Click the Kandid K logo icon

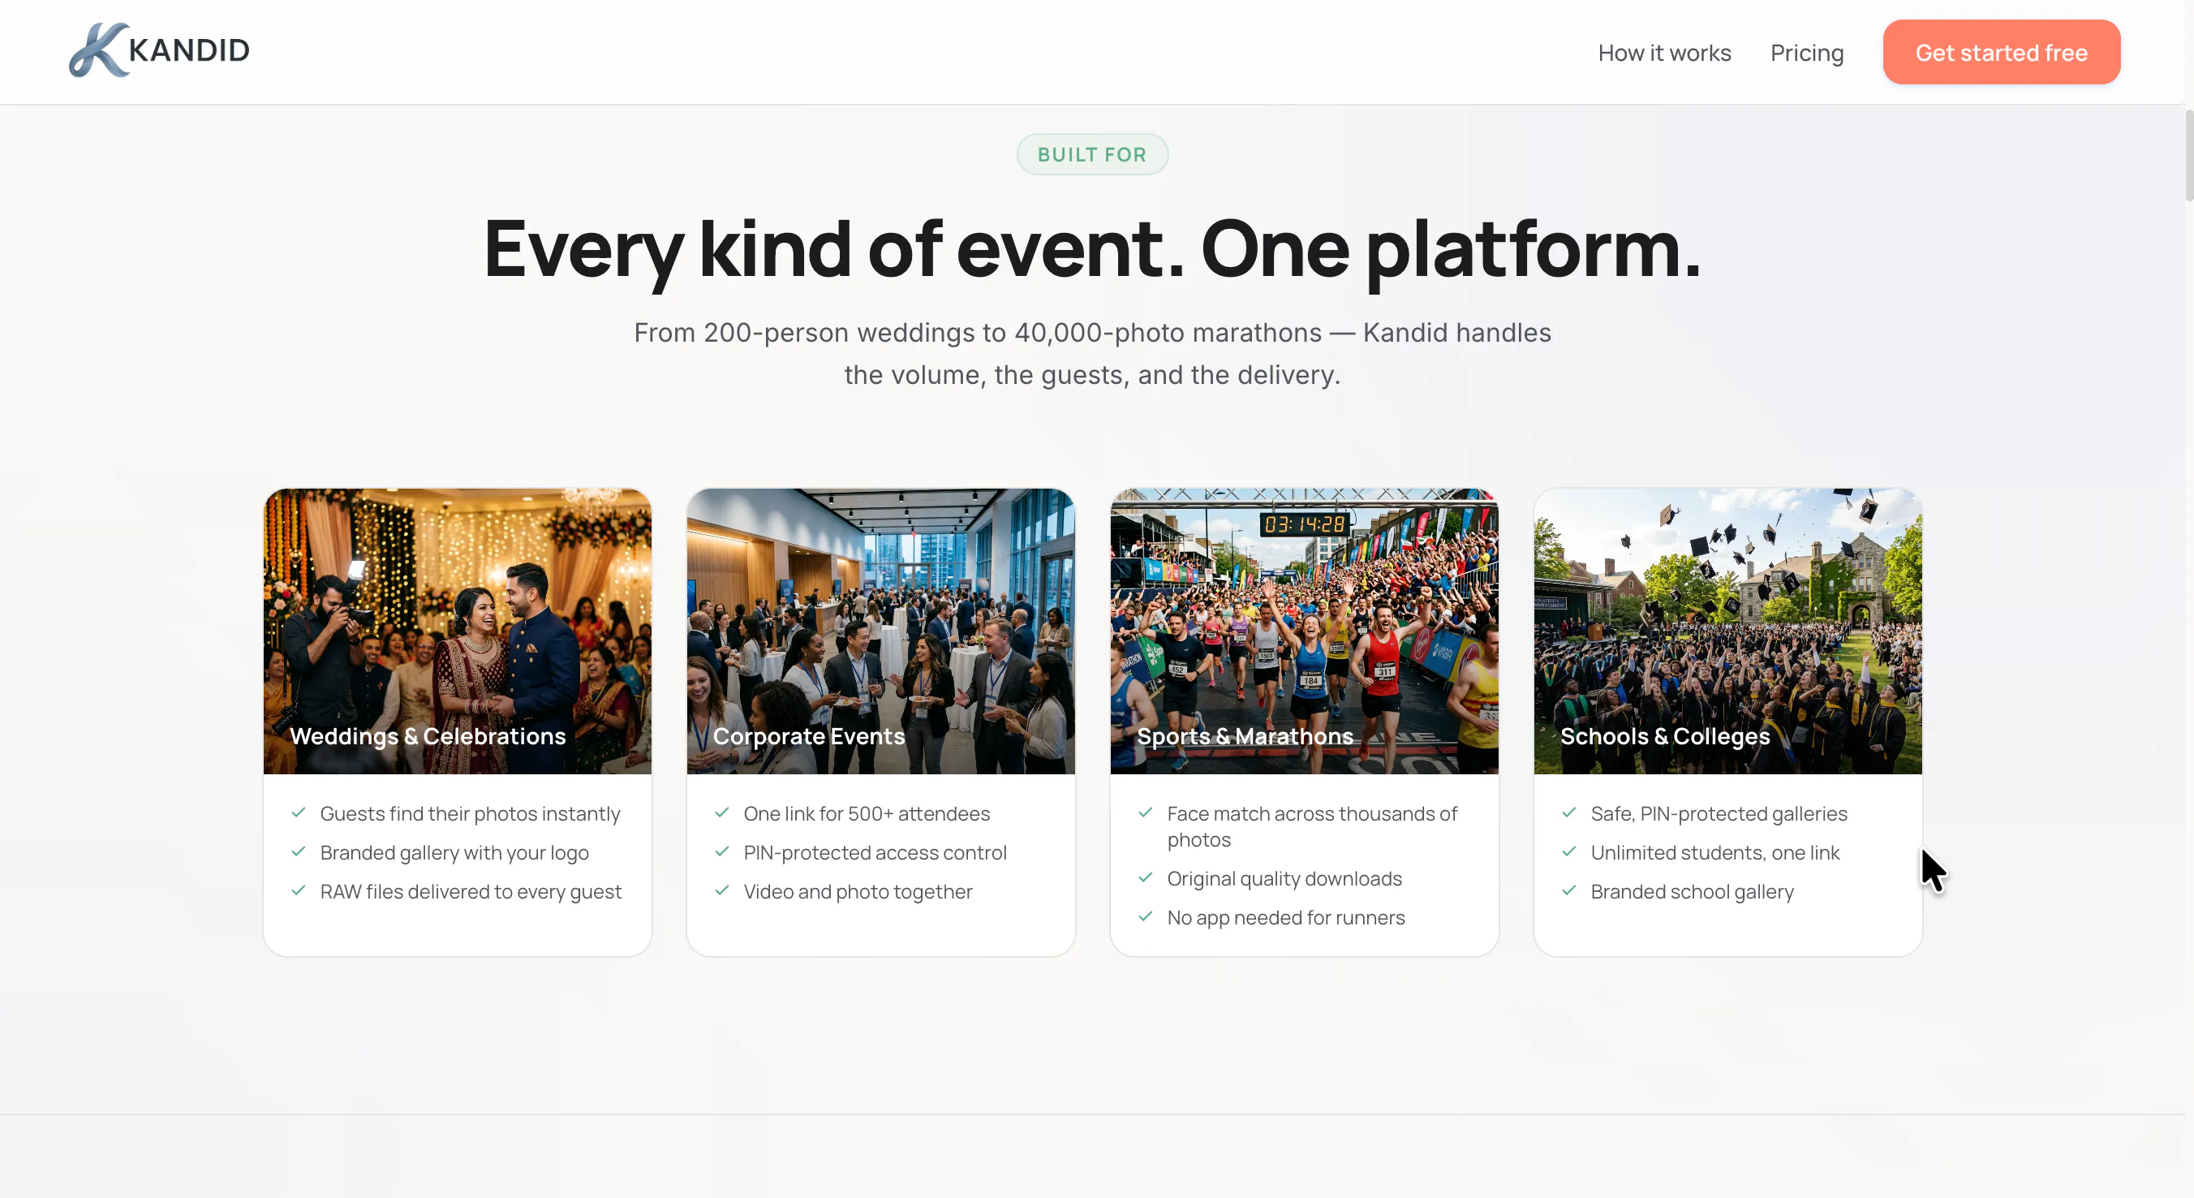click(99, 50)
